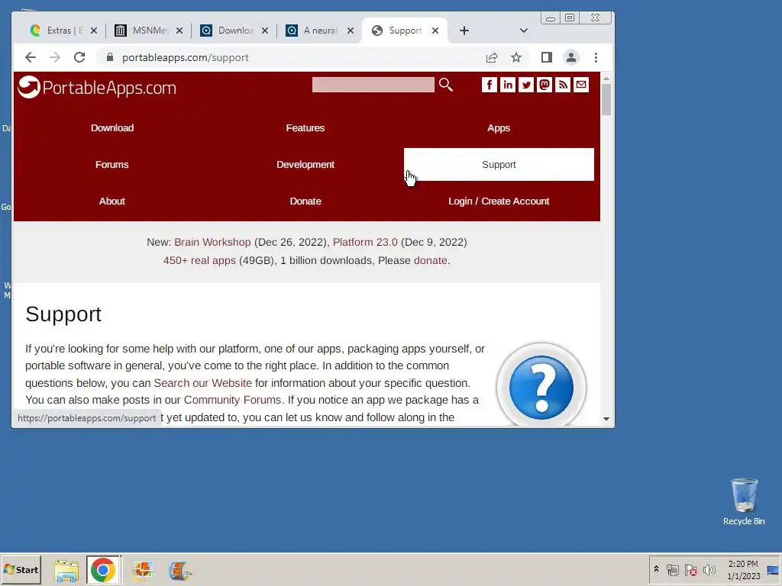Image resolution: width=782 pixels, height=586 pixels.
Task: Close the A neural tab
Action: click(x=351, y=31)
